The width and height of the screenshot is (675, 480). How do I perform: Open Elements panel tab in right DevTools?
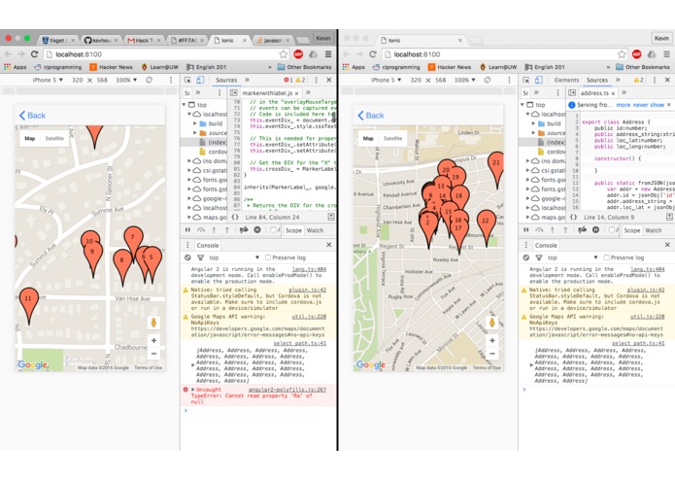click(566, 80)
